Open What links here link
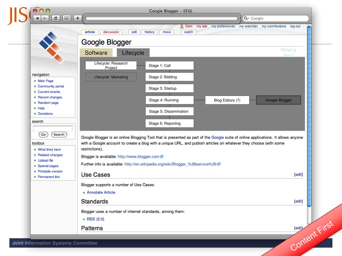Viewport: 342px width, 256px height. [49, 149]
